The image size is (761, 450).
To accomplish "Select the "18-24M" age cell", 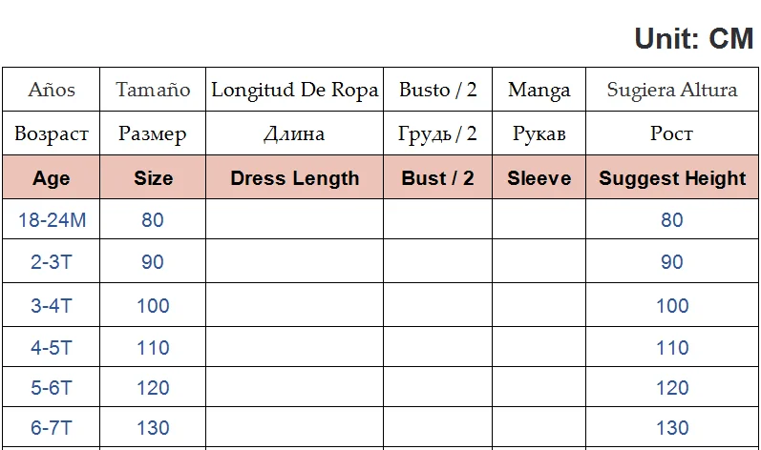I will coord(52,220).
